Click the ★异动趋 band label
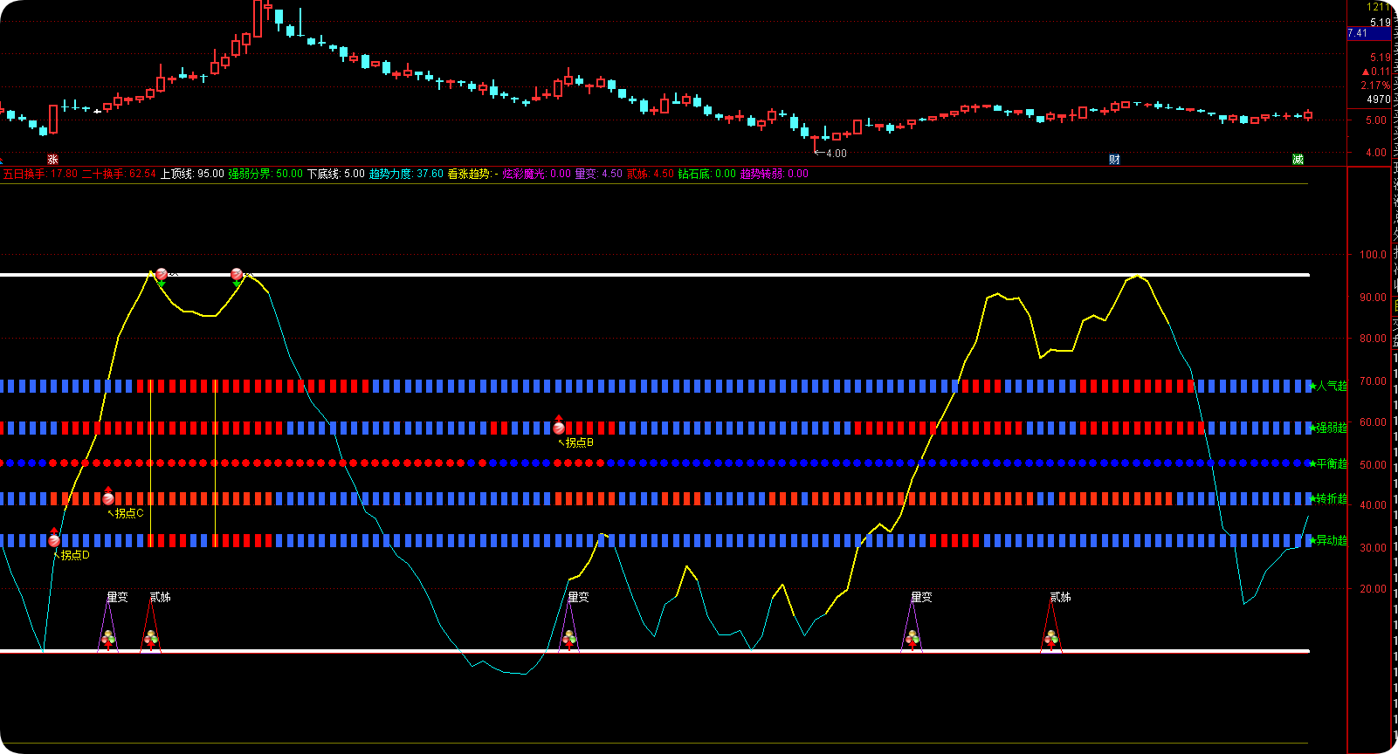 pos(1329,540)
